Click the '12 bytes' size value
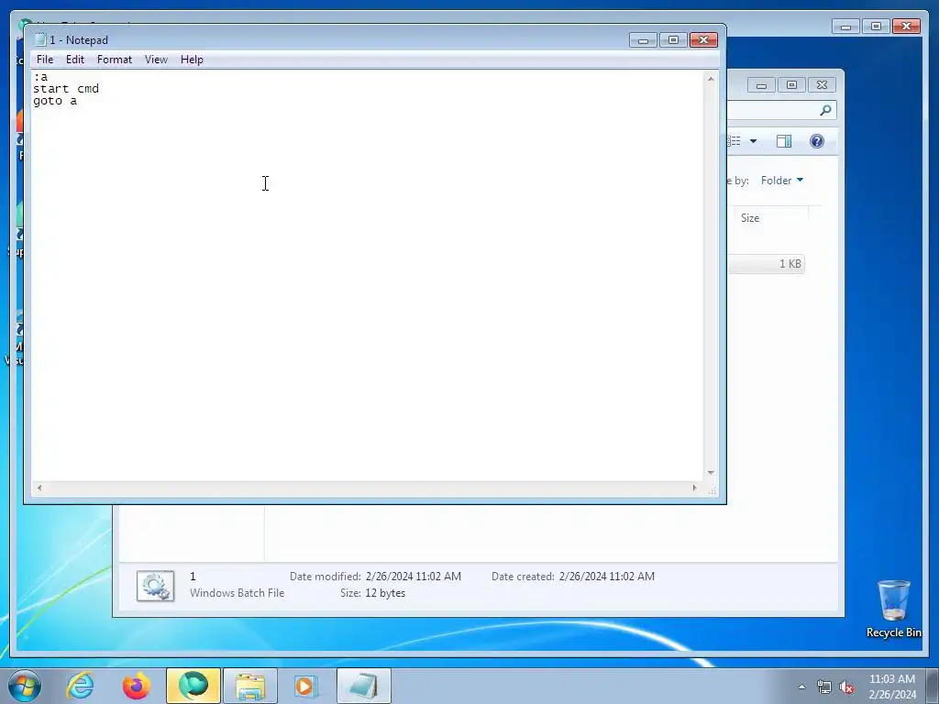939x704 pixels. [385, 593]
